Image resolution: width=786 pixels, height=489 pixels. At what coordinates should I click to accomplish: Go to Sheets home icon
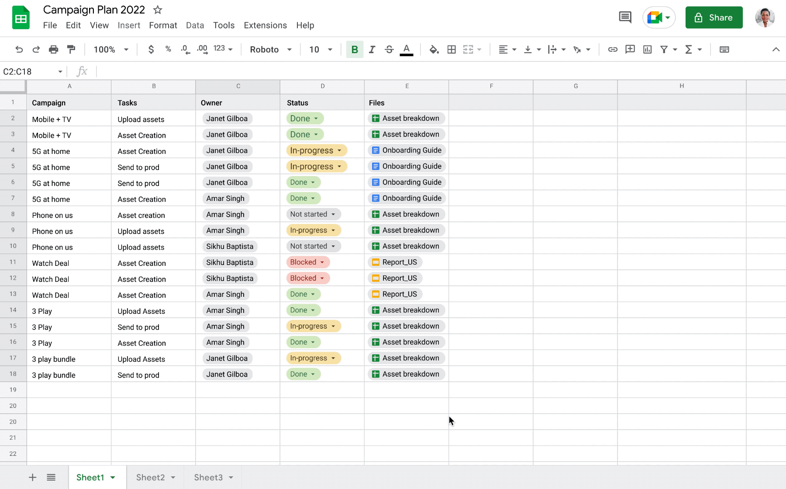21,18
